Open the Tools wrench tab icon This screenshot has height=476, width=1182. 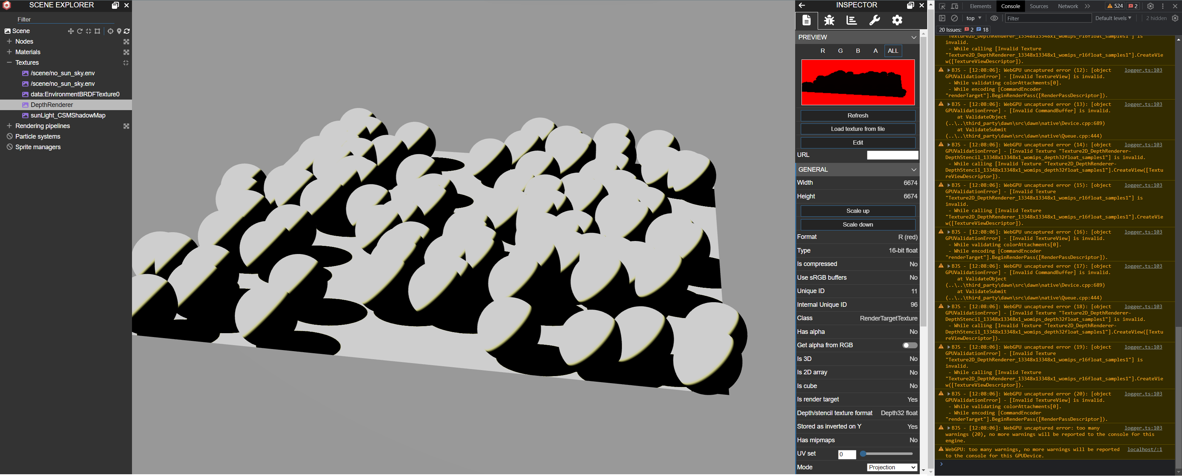(874, 20)
